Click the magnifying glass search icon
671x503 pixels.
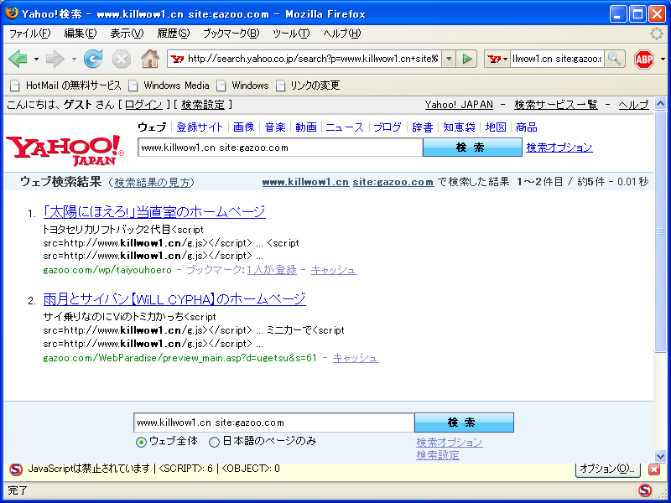coord(615,59)
